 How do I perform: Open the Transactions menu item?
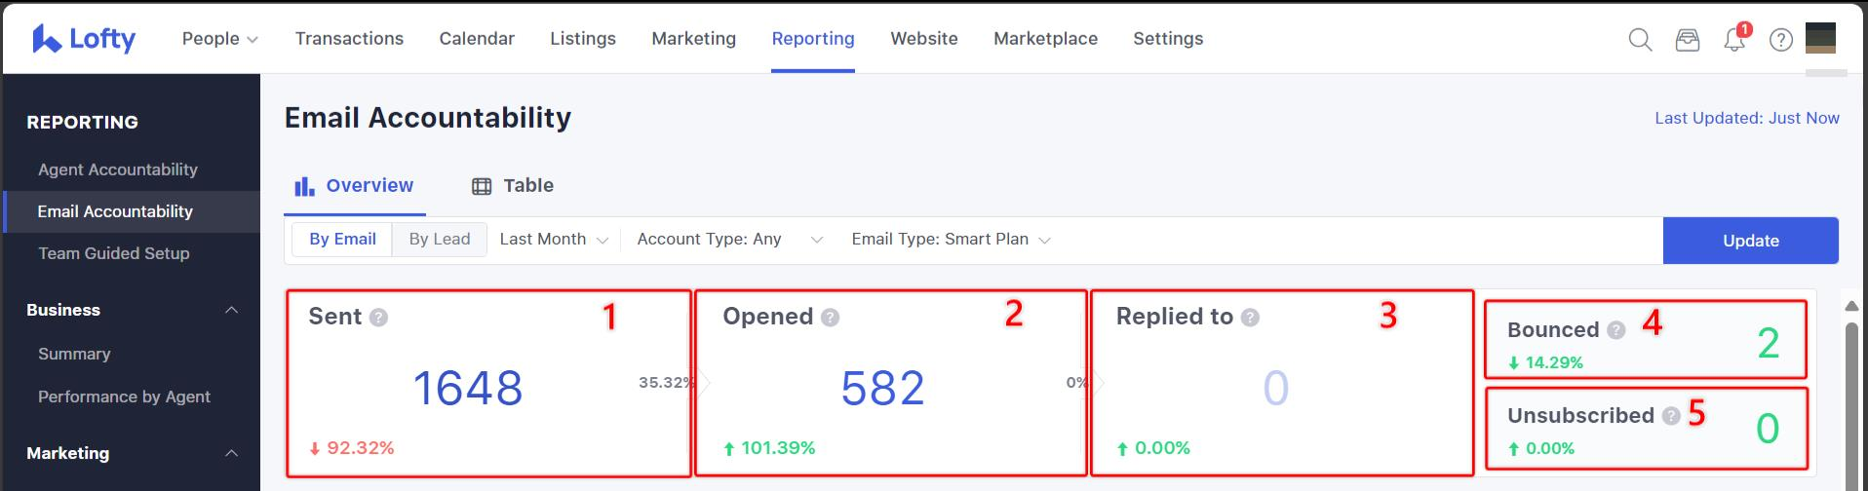pyautogui.click(x=349, y=39)
